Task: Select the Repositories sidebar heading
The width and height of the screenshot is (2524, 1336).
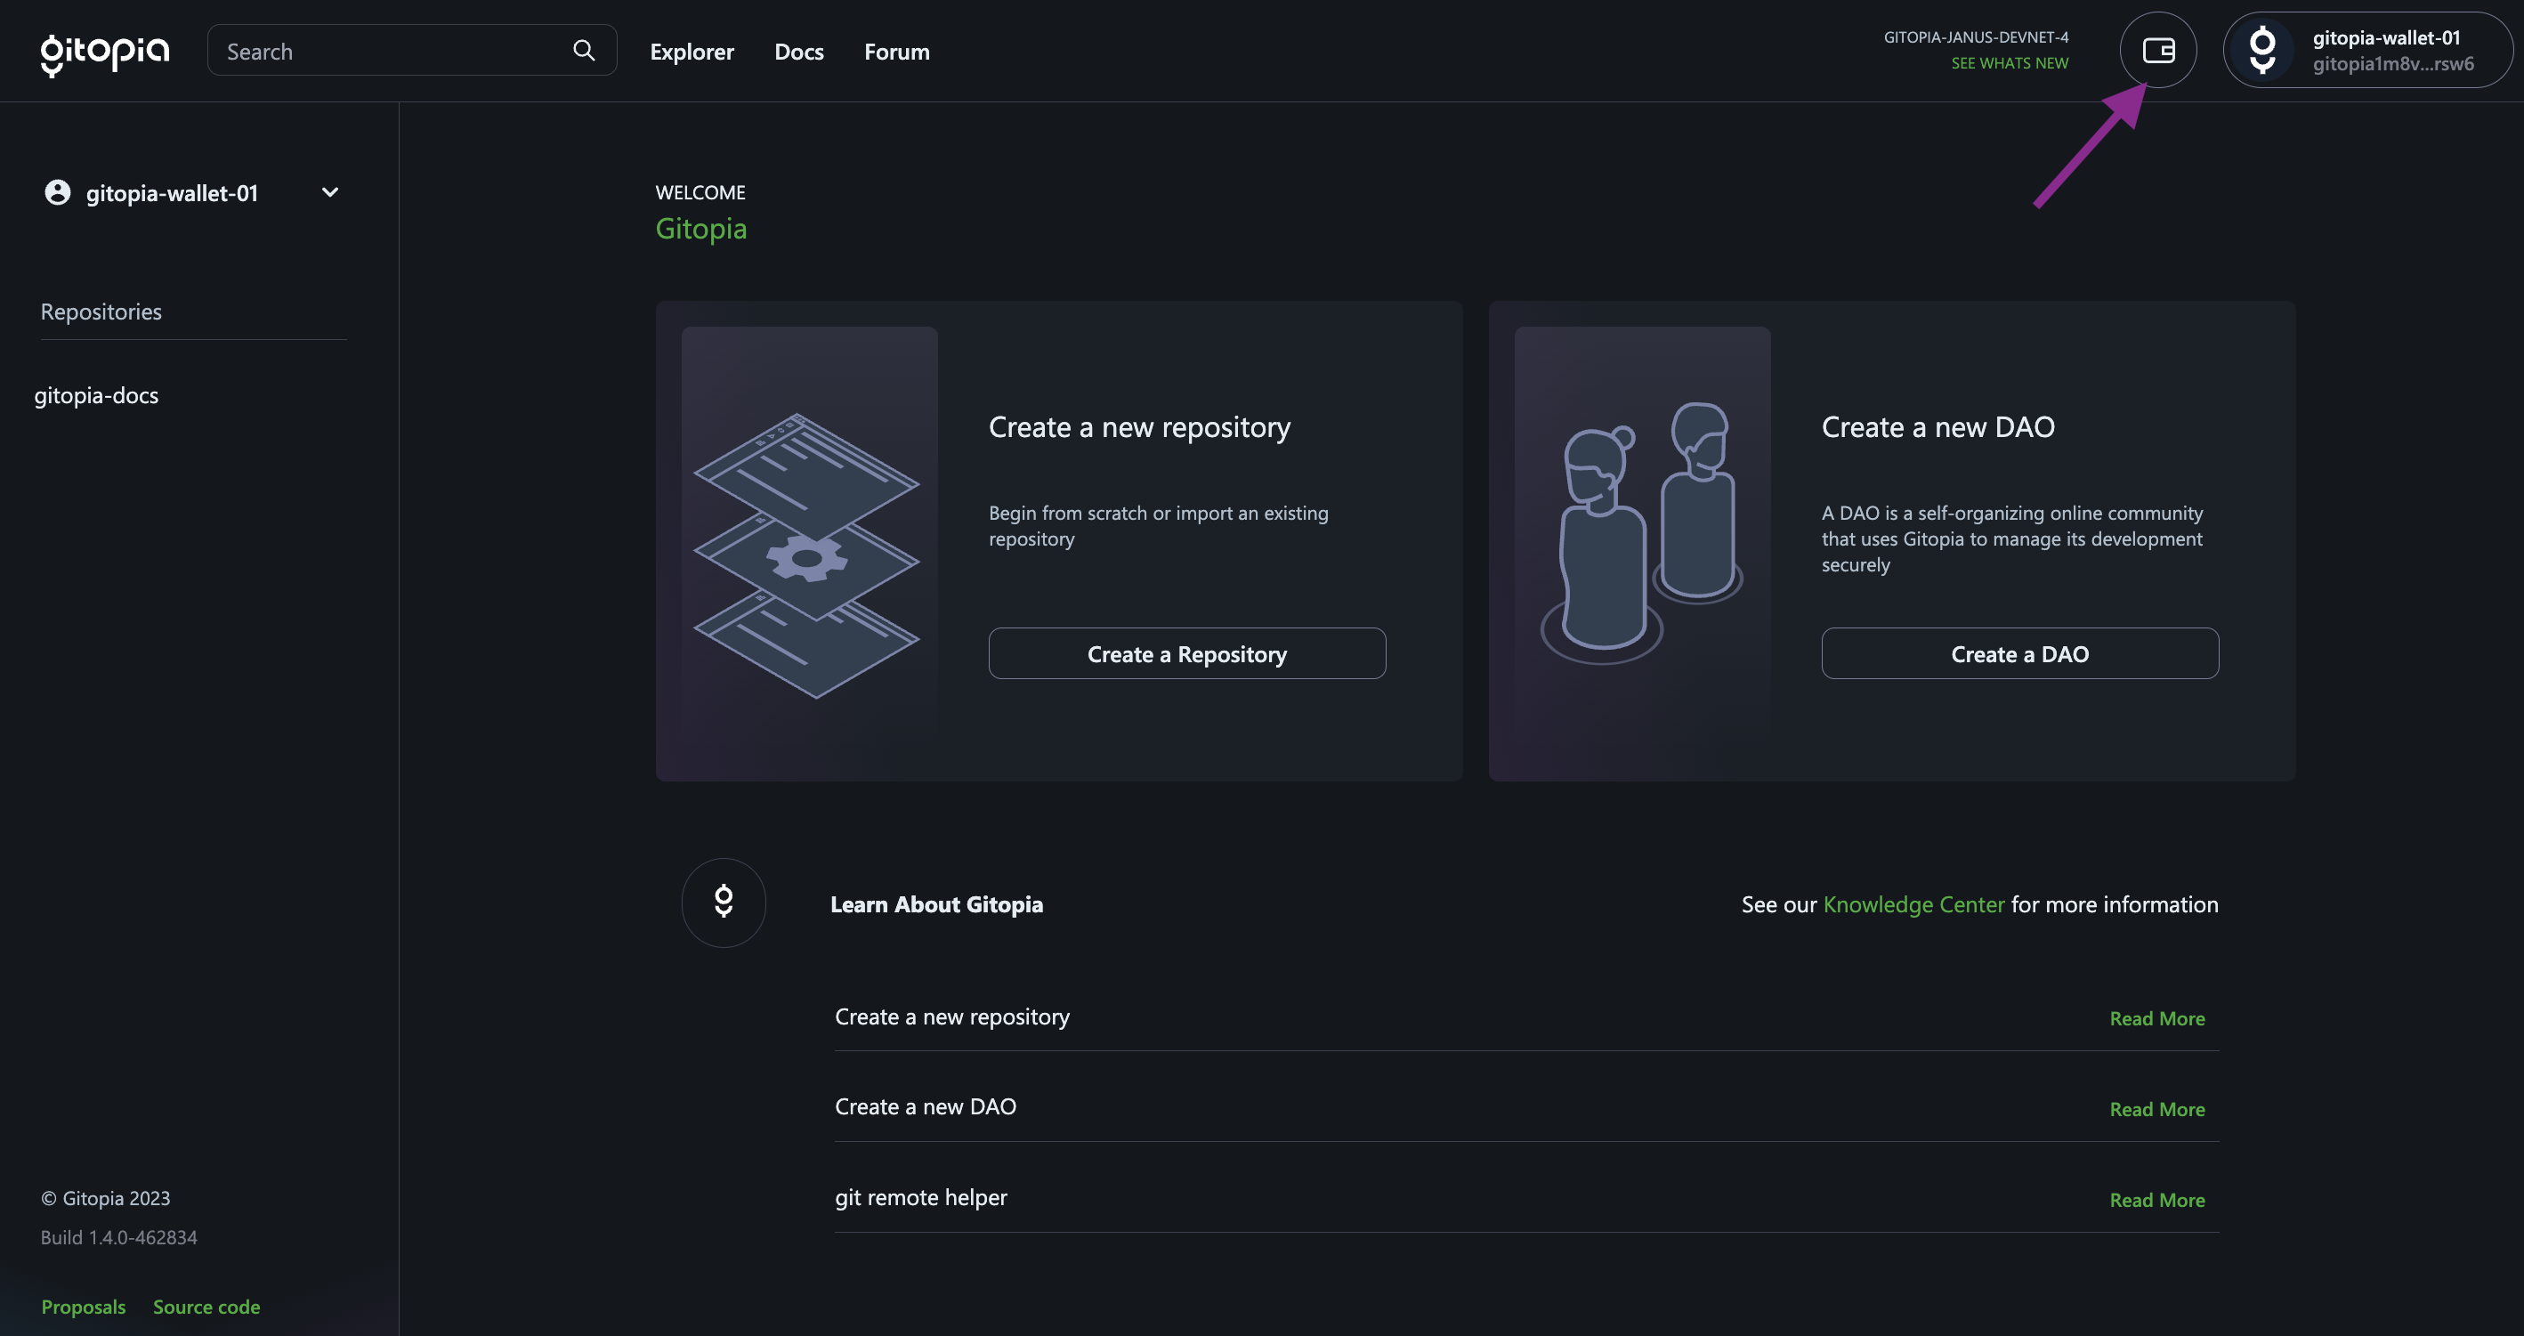Action: (x=101, y=312)
